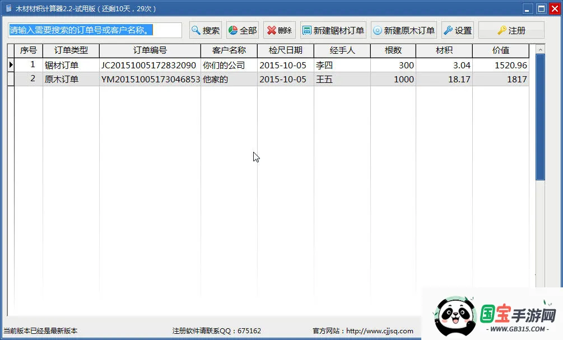Viewport: 563px width, 340px height.
Task: Click 注册 to register the software
Action: [x=511, y=30]
